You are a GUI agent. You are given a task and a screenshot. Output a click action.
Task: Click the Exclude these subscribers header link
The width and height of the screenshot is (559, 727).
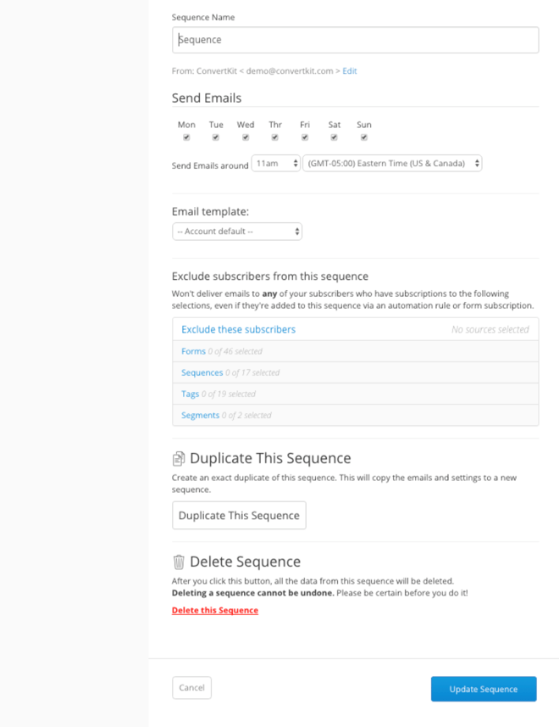238,329
